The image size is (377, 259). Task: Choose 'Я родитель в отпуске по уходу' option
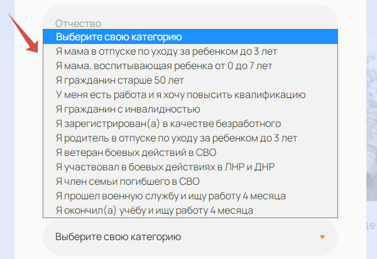point(190,138)
